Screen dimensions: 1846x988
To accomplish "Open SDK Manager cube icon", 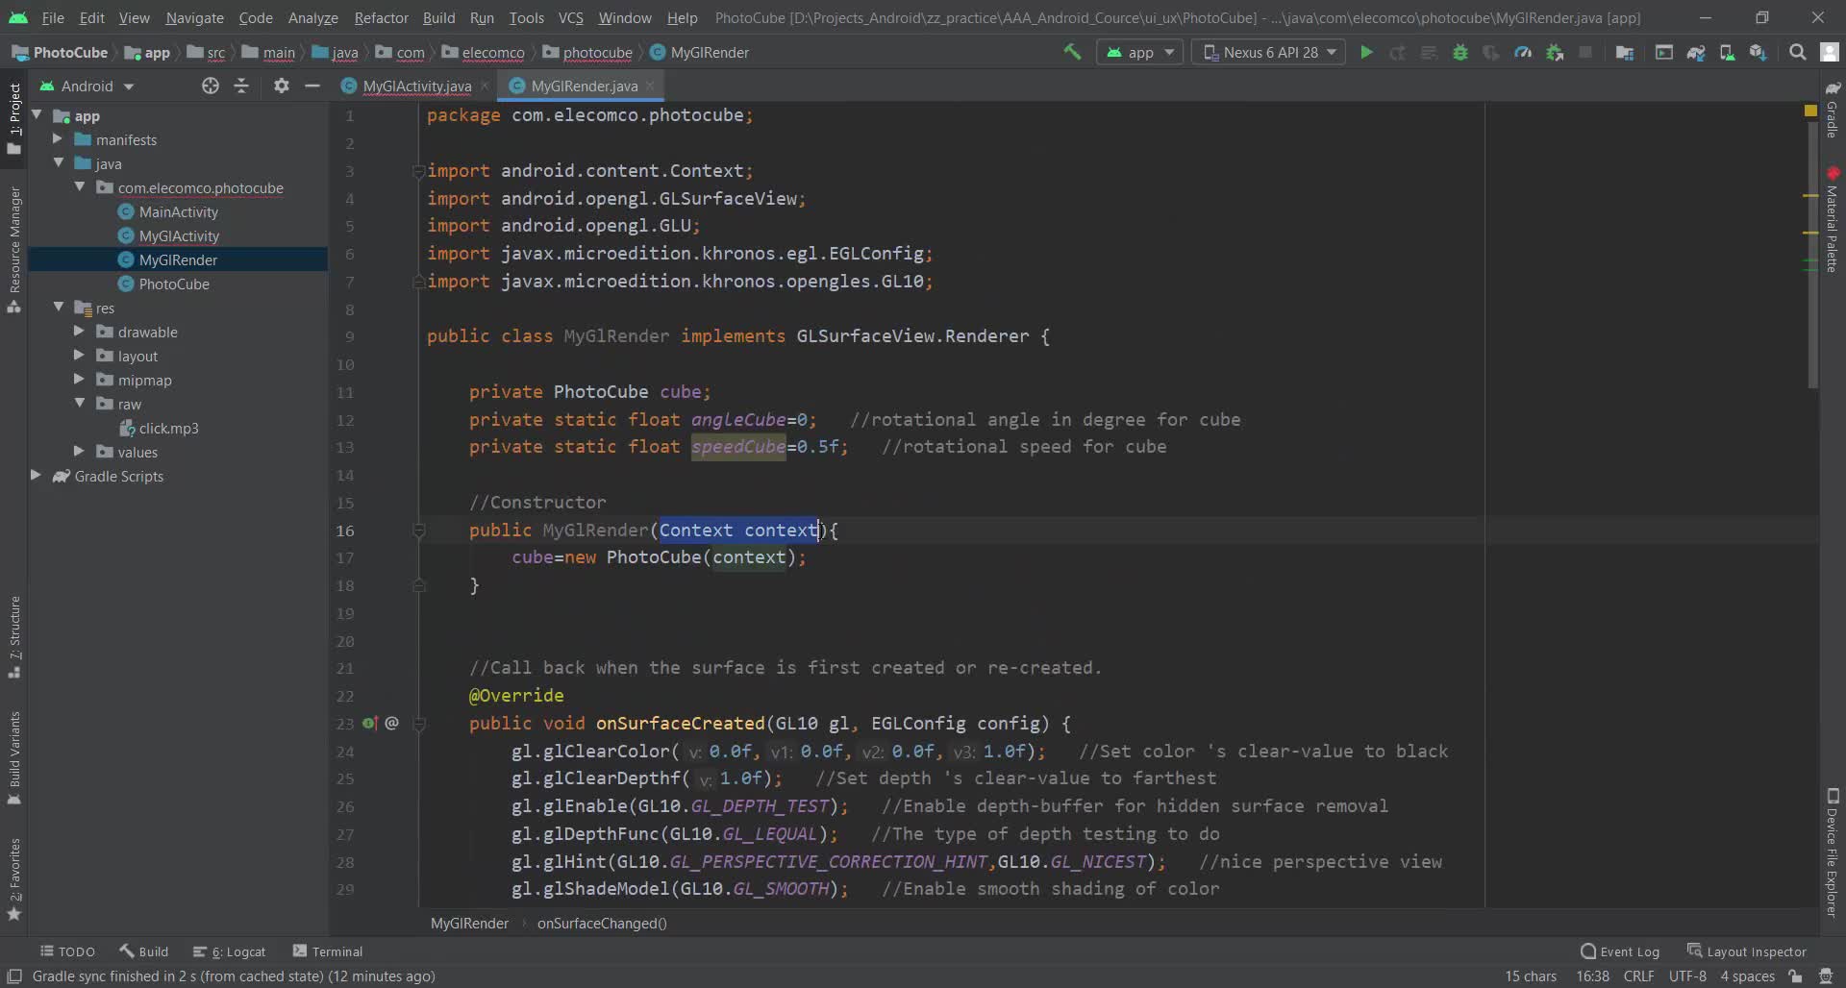I will pos(1758,52).
